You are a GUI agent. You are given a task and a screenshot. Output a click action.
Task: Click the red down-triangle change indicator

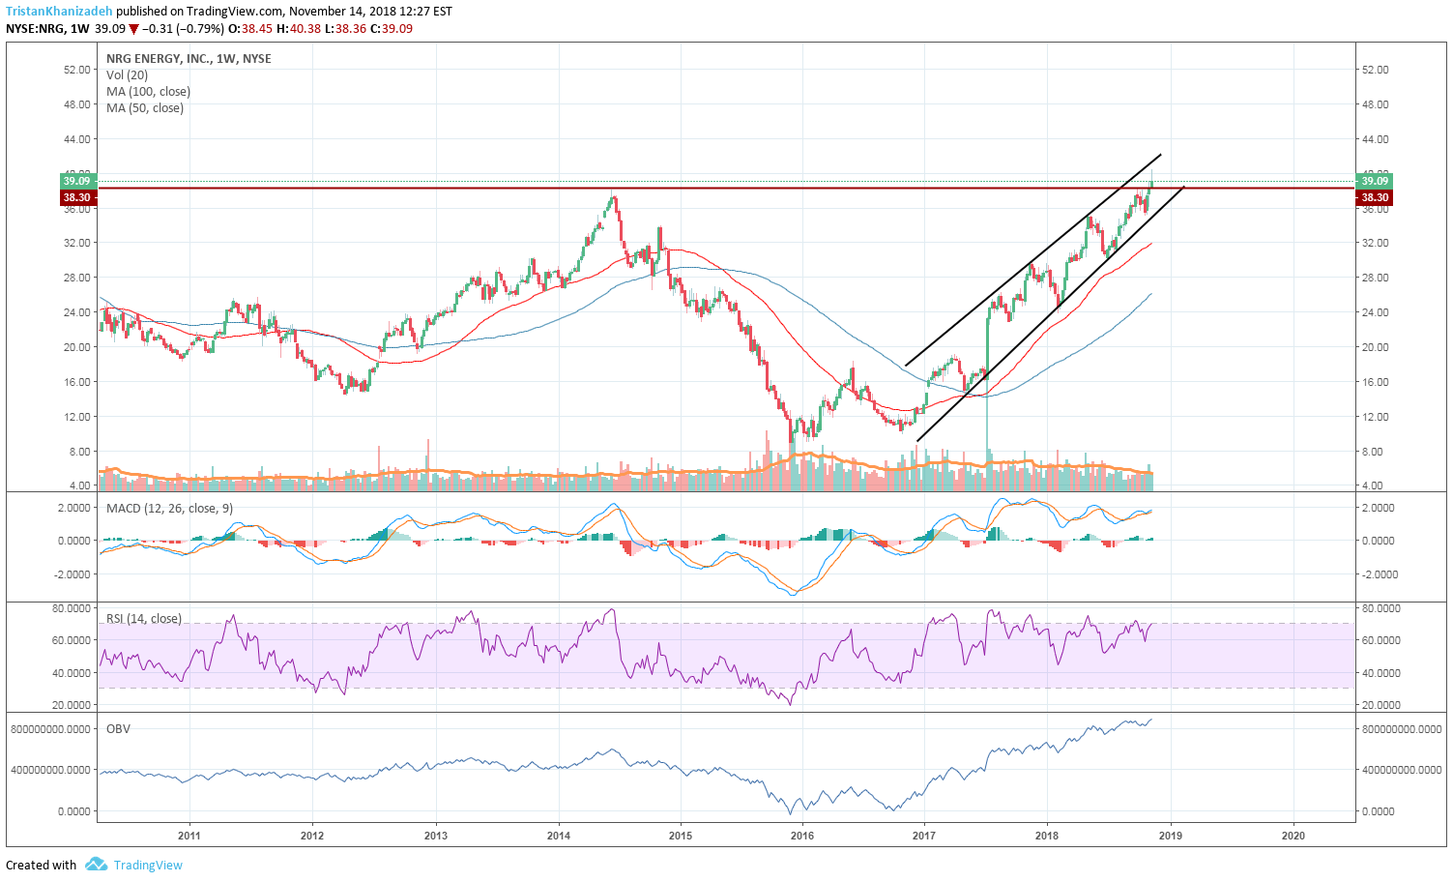pyautogui.click(x=134, y=29)
